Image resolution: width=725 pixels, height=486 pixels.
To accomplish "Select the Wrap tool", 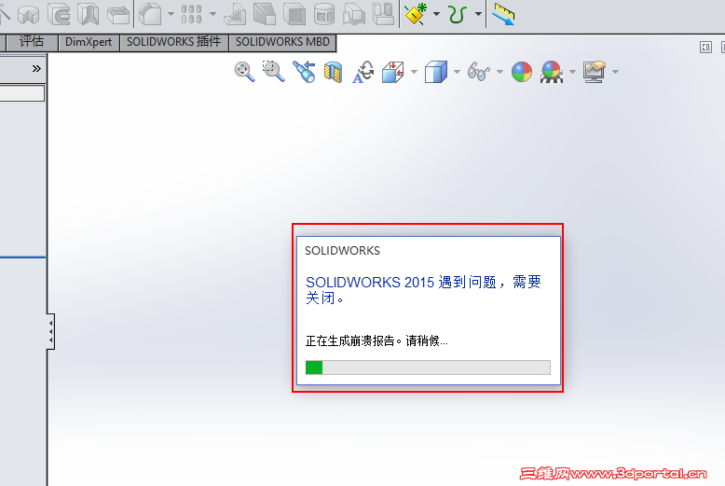I will [x=324, y=14].
